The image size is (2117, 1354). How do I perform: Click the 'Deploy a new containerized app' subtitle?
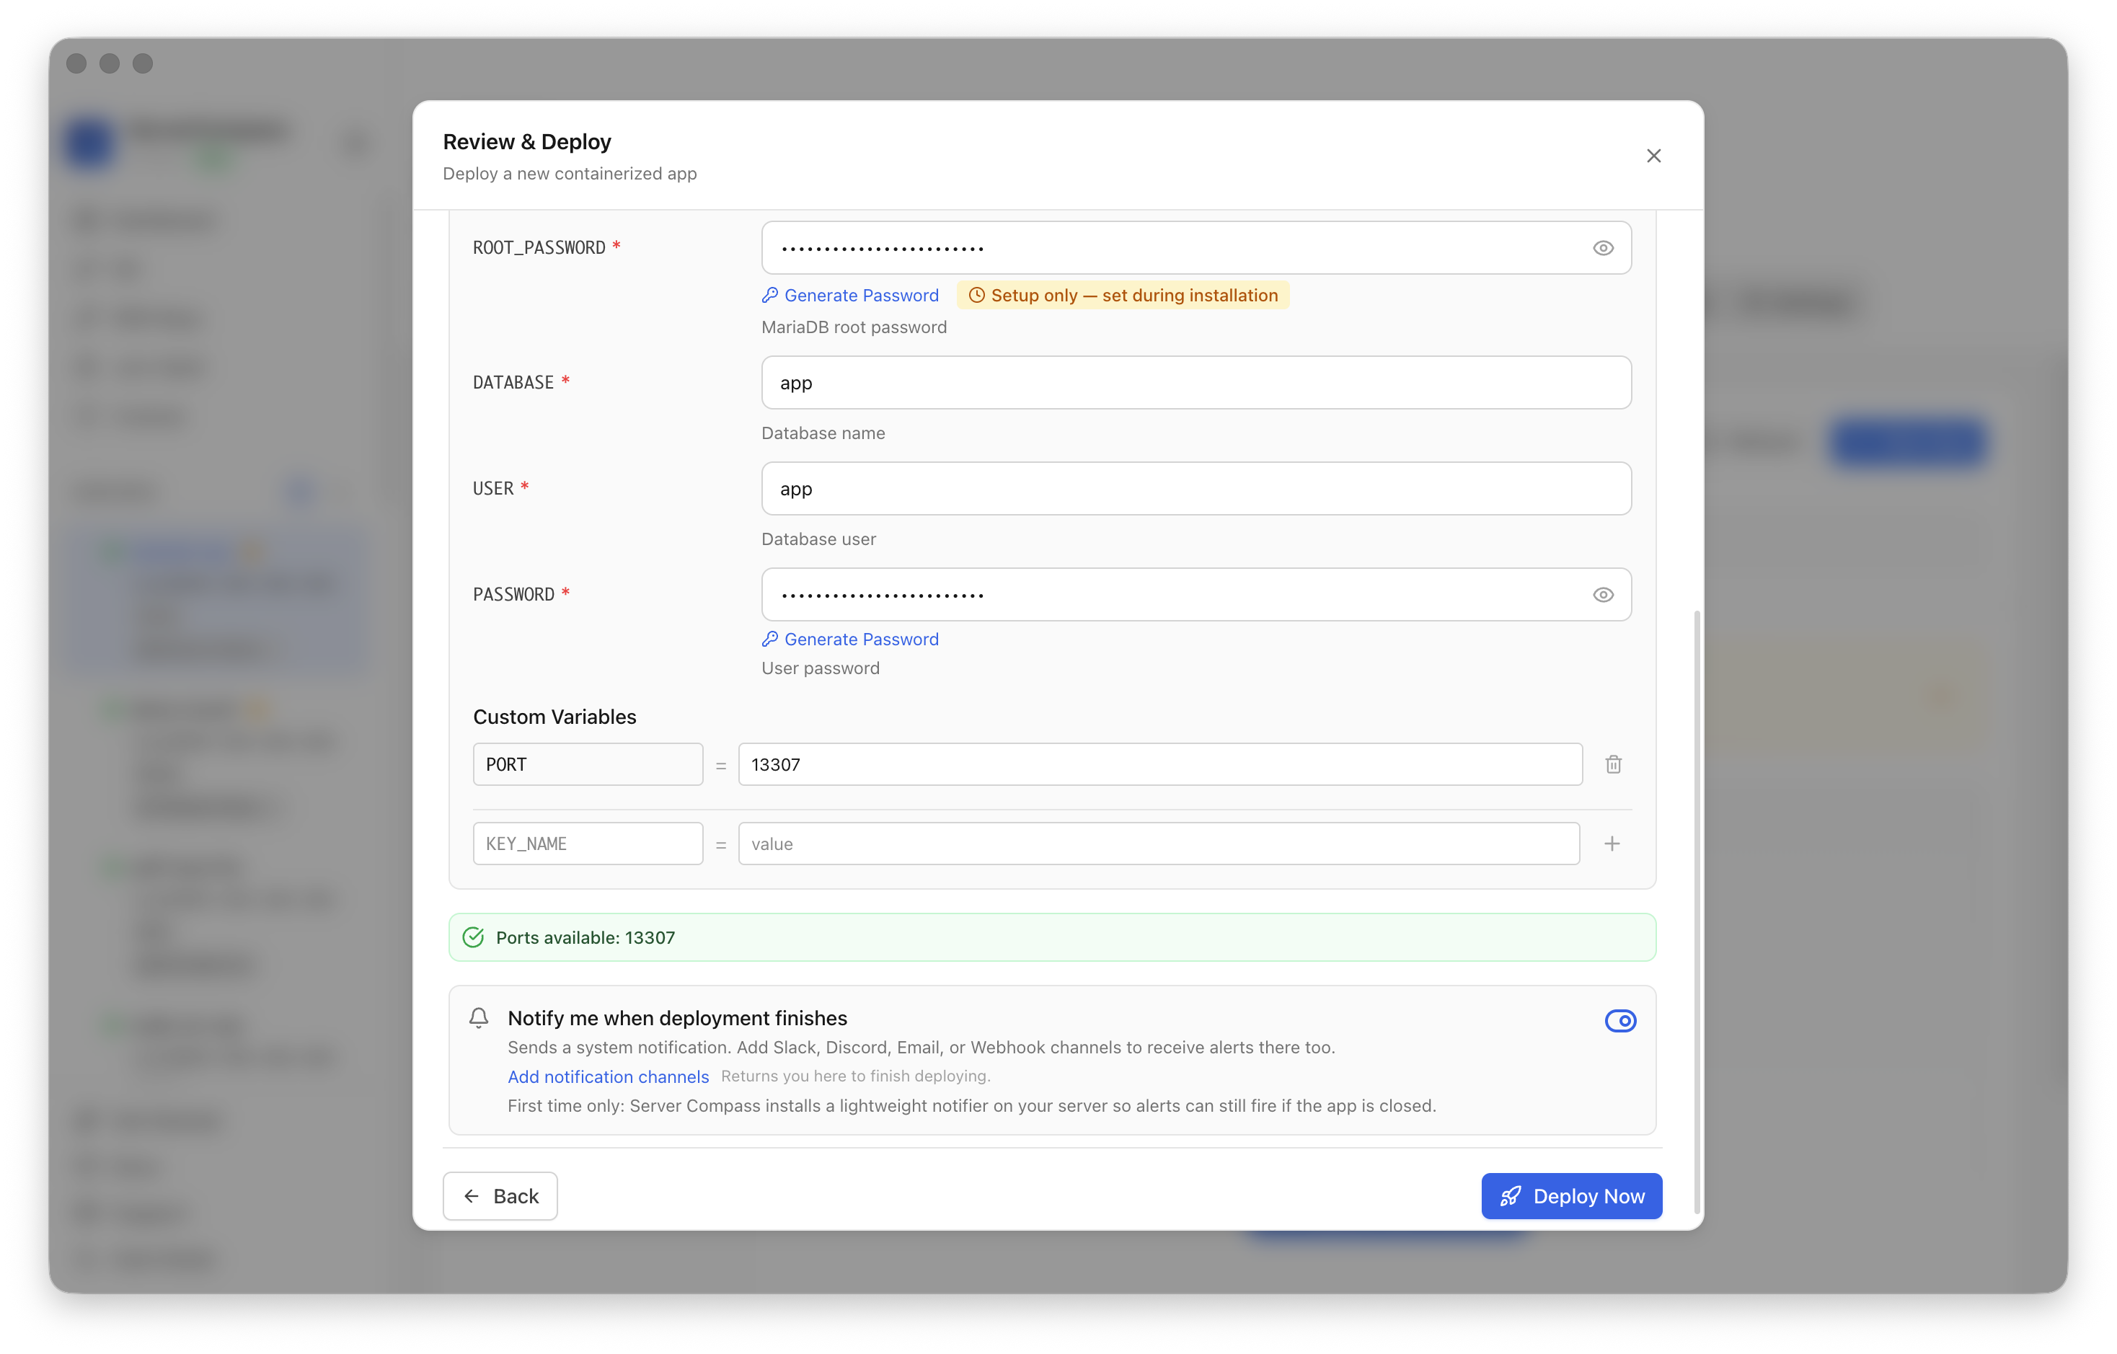[x=570, y=173]
